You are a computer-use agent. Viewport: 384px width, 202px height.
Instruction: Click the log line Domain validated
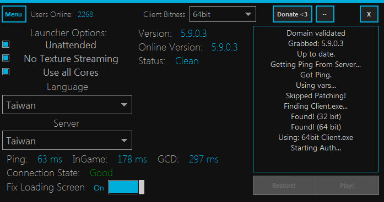[x=316, y=33]
